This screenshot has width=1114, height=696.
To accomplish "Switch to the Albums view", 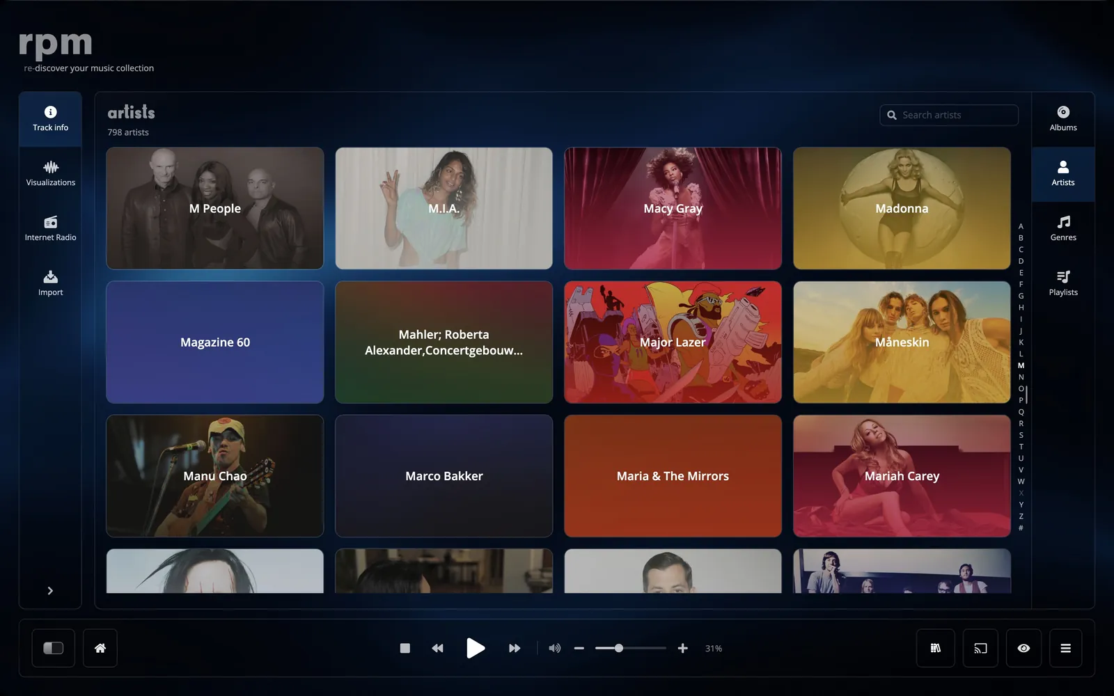I will (x=1063, y=119).
